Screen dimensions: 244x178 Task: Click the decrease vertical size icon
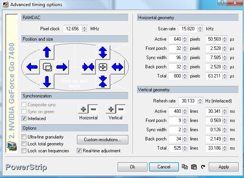(x=102, y=81)
